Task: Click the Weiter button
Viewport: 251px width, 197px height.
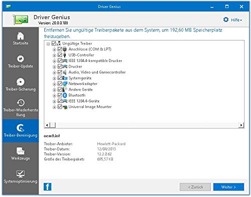Action: pos(228,187)
